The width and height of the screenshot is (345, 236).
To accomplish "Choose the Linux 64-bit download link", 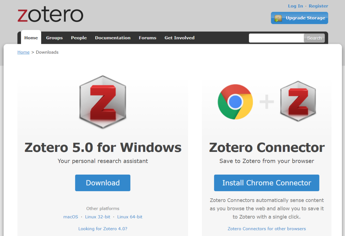I will (130, 217).
